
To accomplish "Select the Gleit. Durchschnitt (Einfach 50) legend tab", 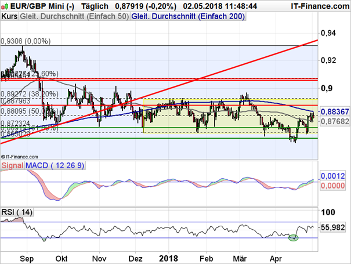I will pyautogui.click(x=74, y=17).
